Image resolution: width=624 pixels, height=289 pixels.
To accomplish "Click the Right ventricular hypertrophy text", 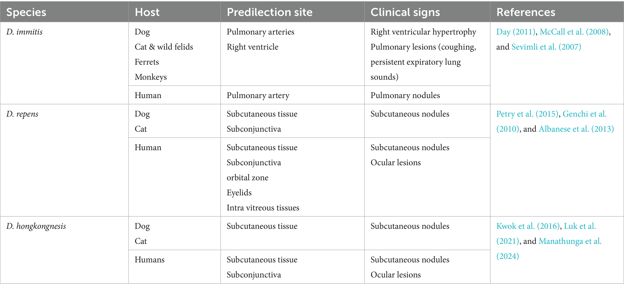I will pos(423,32).
